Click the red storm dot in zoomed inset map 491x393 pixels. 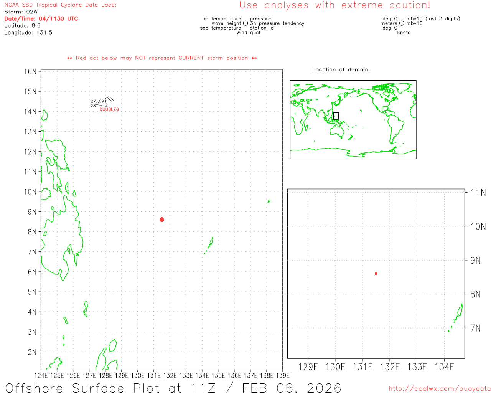[x=376, y=274]
